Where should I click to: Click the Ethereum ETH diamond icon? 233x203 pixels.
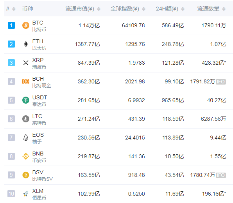click(x=26, y=44)
